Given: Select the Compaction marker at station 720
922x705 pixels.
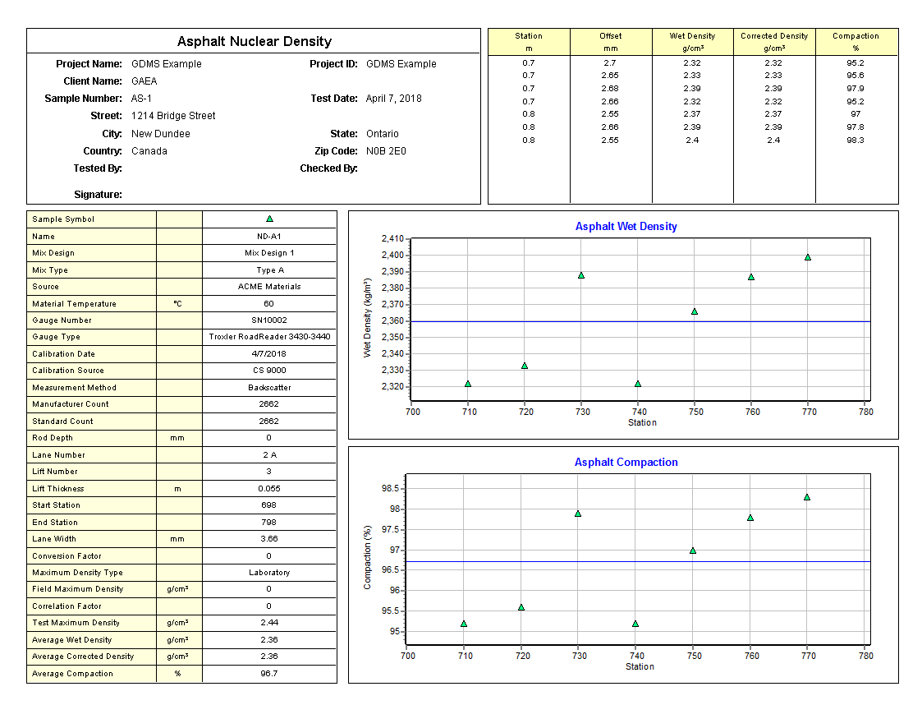Looking at the screenshot, I should click(x=521, y=607).
